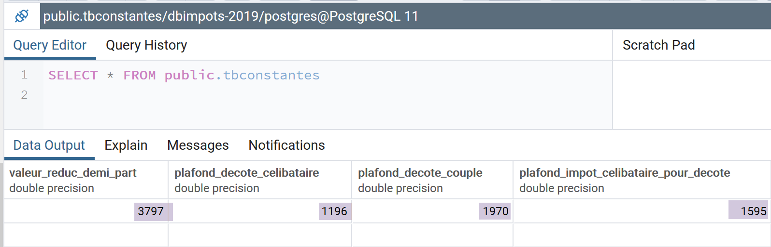Select the Data Output tab

49,145
